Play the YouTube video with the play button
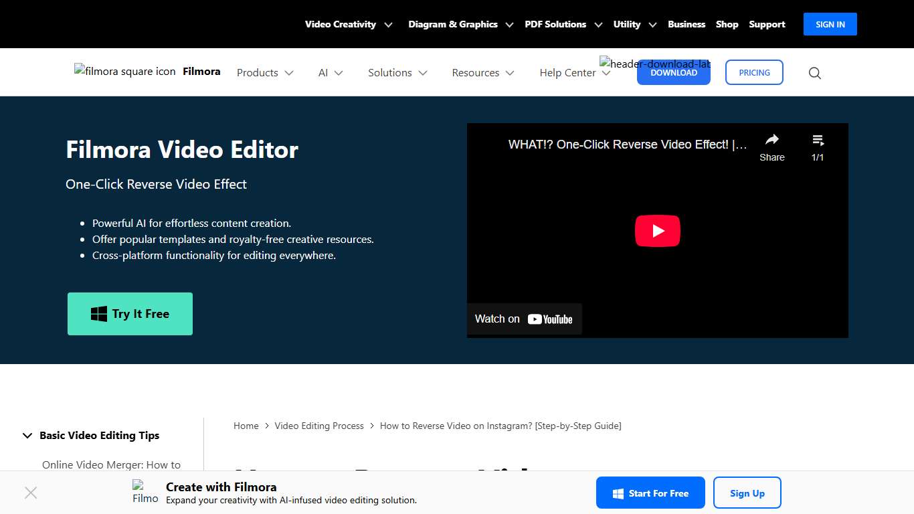 (x=657, y=230)
